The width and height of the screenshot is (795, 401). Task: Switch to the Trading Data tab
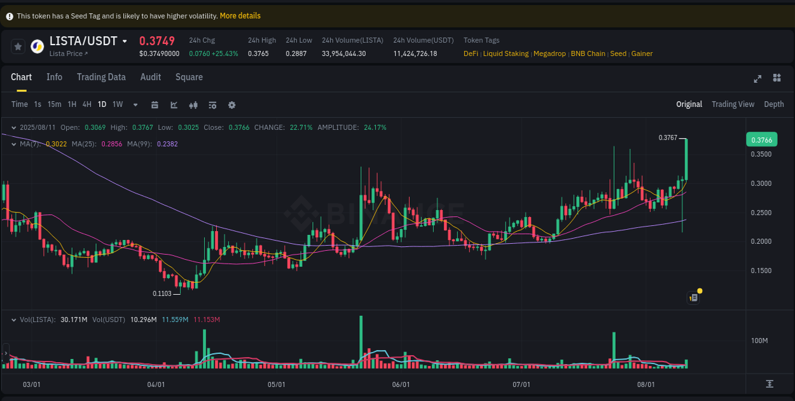coord(101,77)
